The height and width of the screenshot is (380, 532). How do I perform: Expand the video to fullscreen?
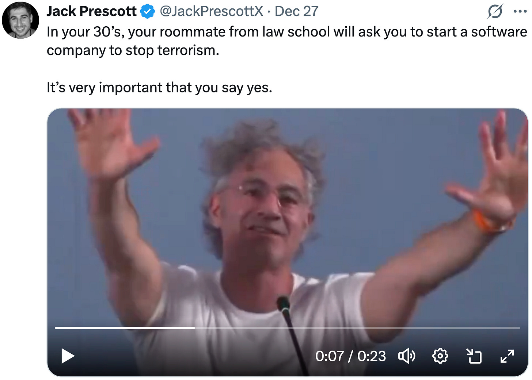(507, 356)
